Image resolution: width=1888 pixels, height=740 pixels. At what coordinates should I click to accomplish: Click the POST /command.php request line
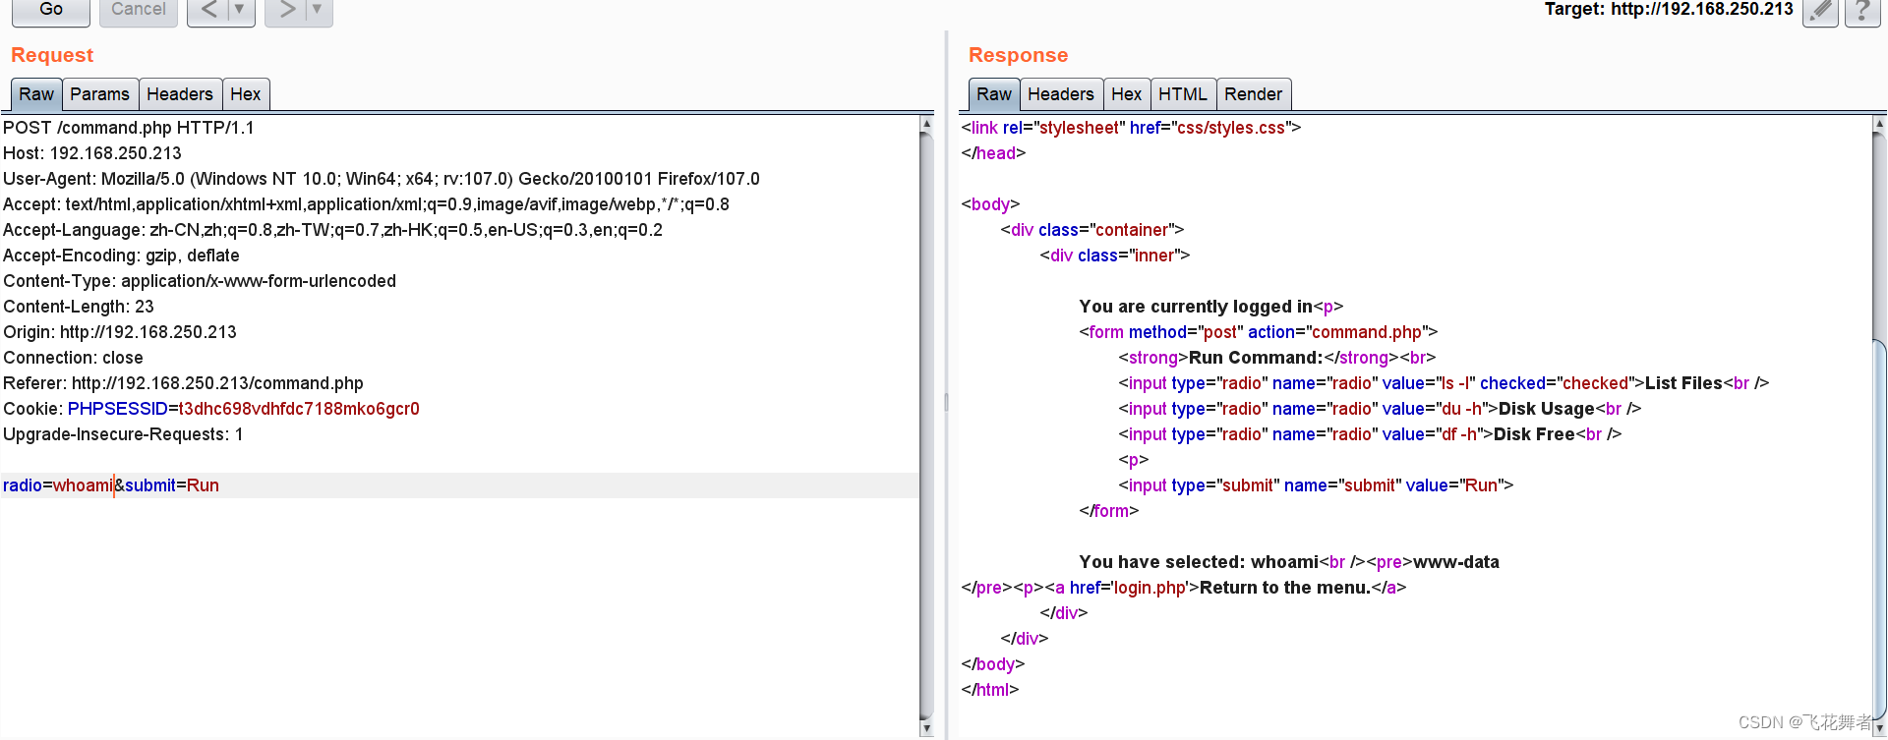pos(129,128)
